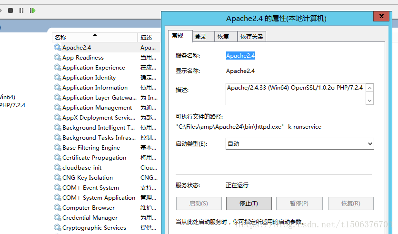Click the 暂停(P) button
This screenshot has height=234, width=398.
[299, 203]
